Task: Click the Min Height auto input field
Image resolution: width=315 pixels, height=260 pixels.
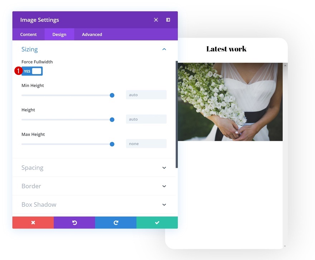Action: [x=146, y=95]
